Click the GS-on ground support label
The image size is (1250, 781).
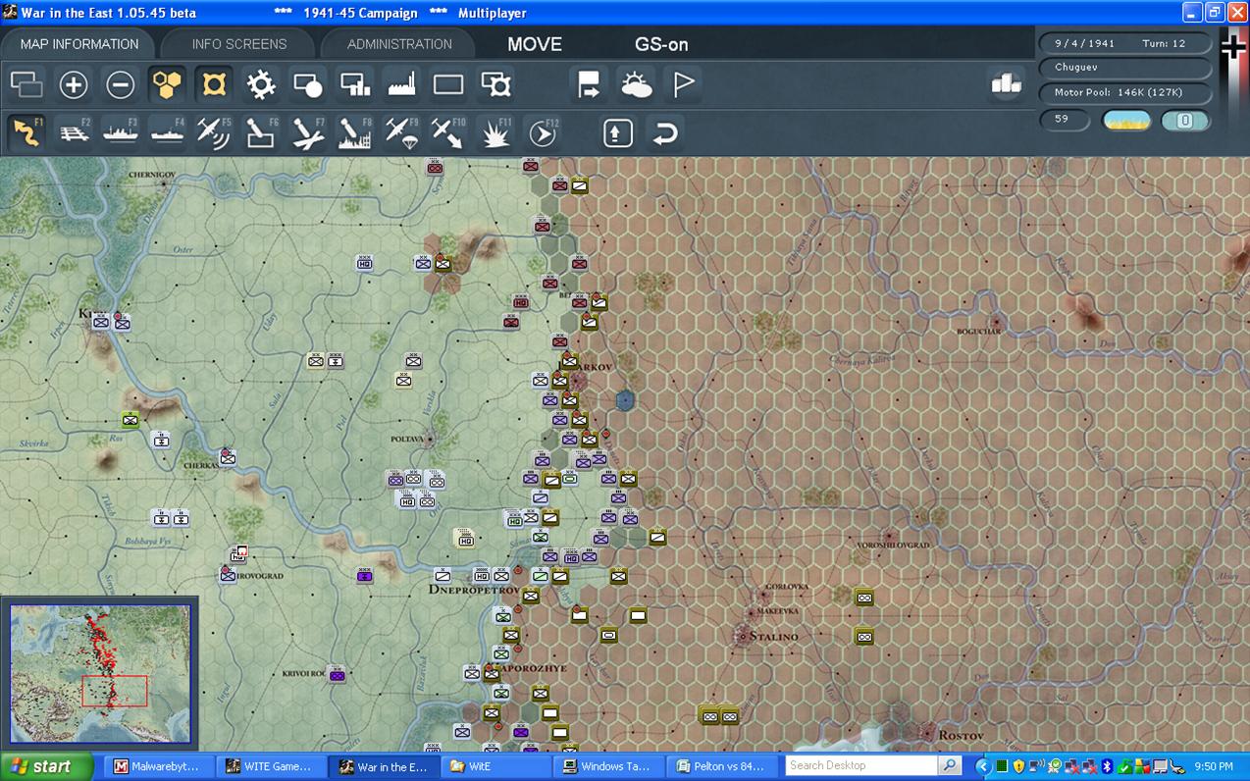(x=661, y=44)
